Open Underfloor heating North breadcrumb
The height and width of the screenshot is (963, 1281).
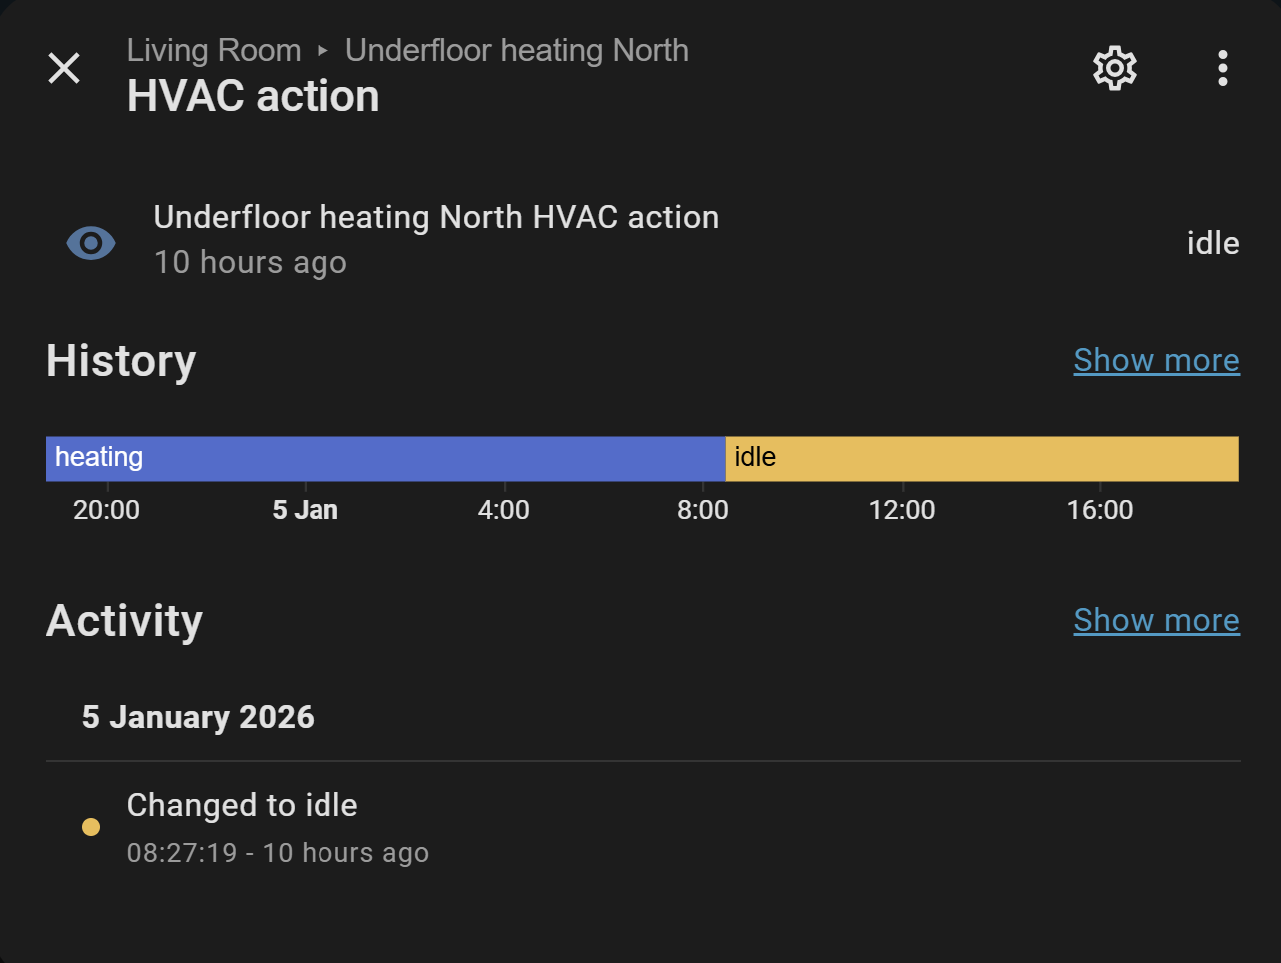516,51
